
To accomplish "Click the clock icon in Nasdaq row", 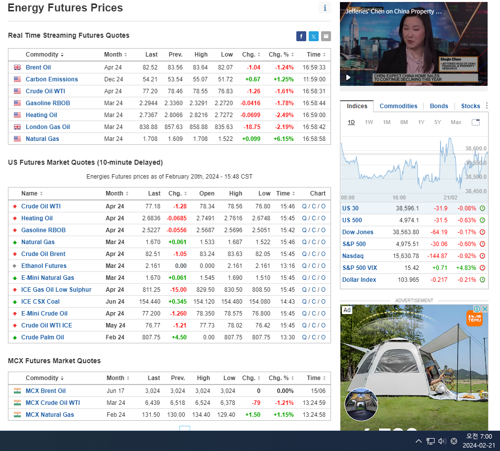I will pos(483,256).
